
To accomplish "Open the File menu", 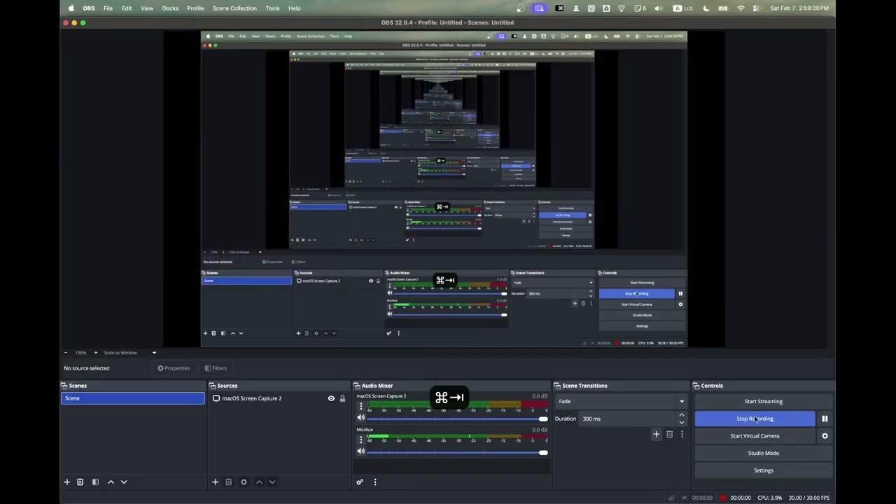I will pyautogui.click(x=108, y=8).
